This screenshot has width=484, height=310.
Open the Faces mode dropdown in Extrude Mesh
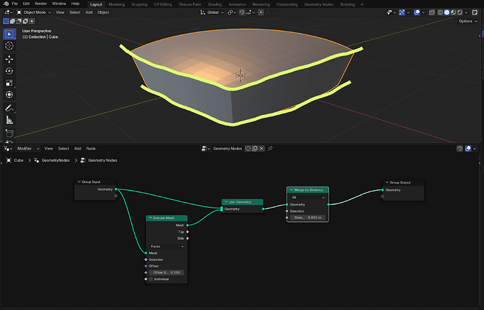(167, 246)
